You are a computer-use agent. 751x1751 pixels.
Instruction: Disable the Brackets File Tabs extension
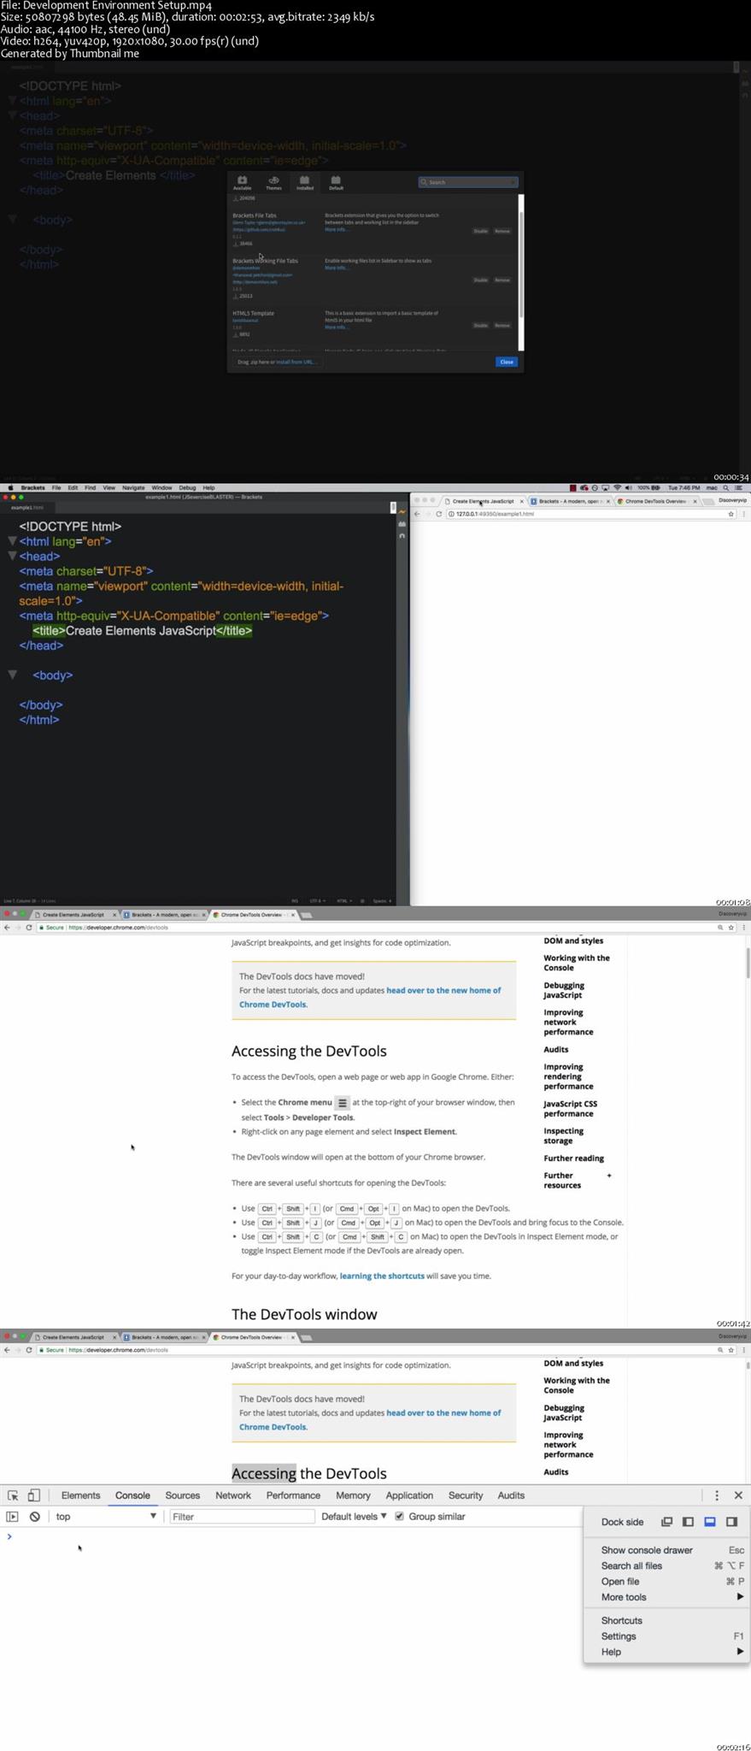pos(480,231)
